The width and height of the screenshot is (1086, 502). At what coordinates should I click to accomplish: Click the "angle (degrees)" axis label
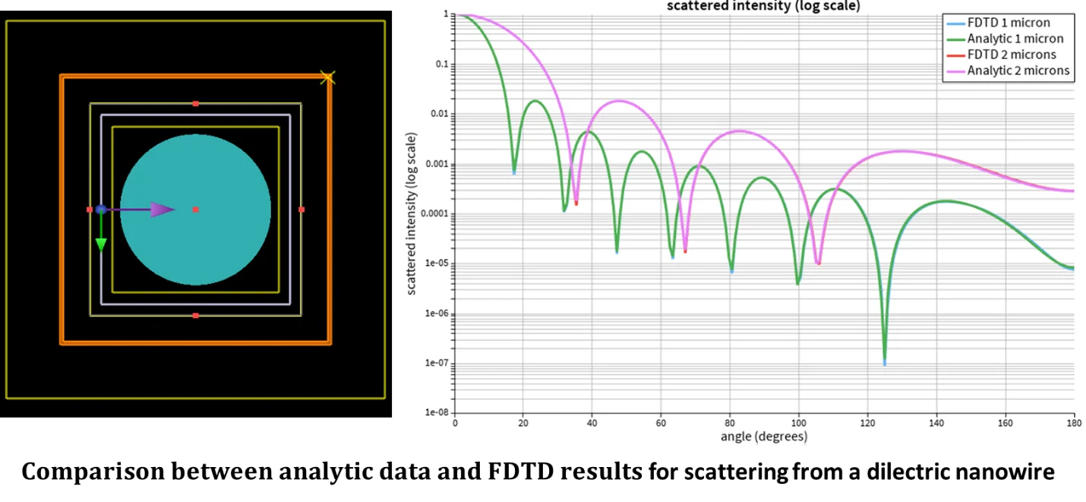763,437
